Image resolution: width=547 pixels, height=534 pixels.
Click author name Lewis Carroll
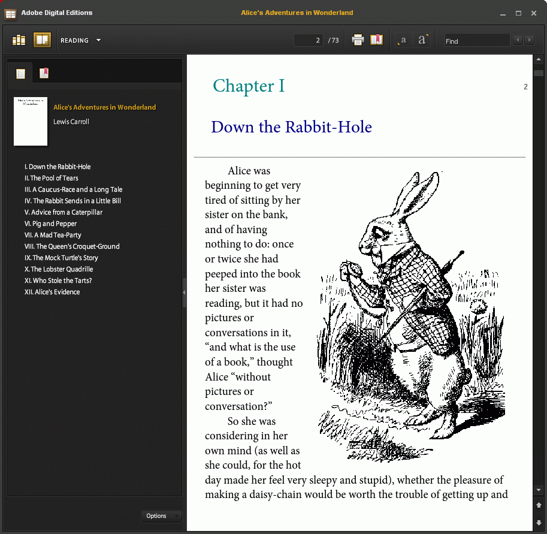click(71, 122)
